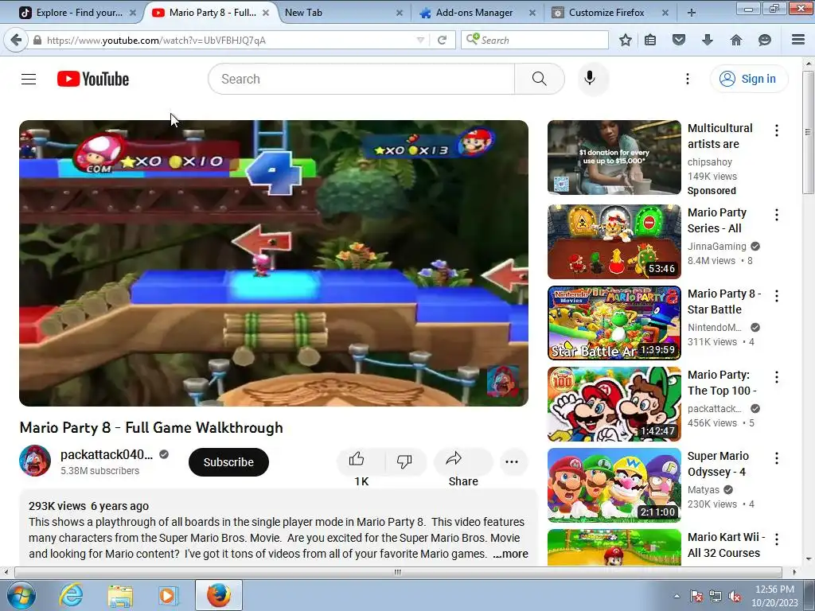Click the Sign in button
Image resolution: width=815 pixels, height=611 pixels.
749,79
